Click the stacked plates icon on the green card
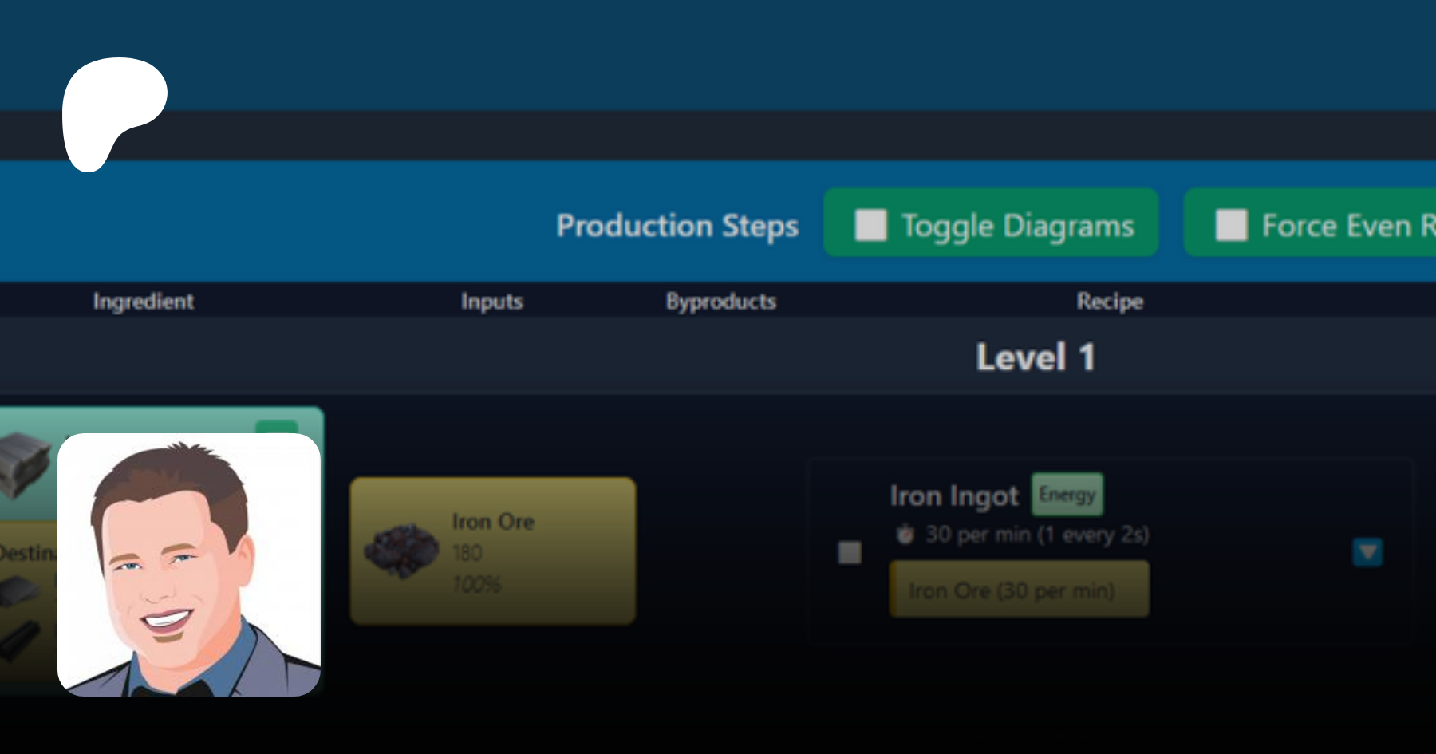 coord(24,464)
